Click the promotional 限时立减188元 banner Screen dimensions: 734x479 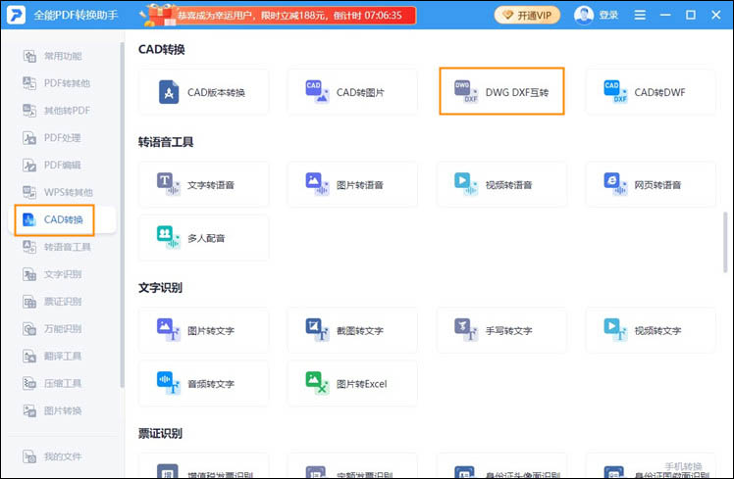point(280,15)
